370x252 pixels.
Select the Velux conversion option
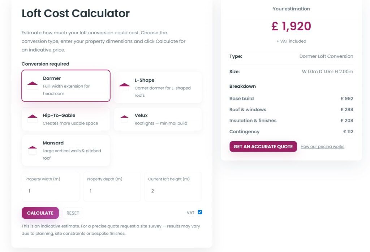click(x=158, y=119)
